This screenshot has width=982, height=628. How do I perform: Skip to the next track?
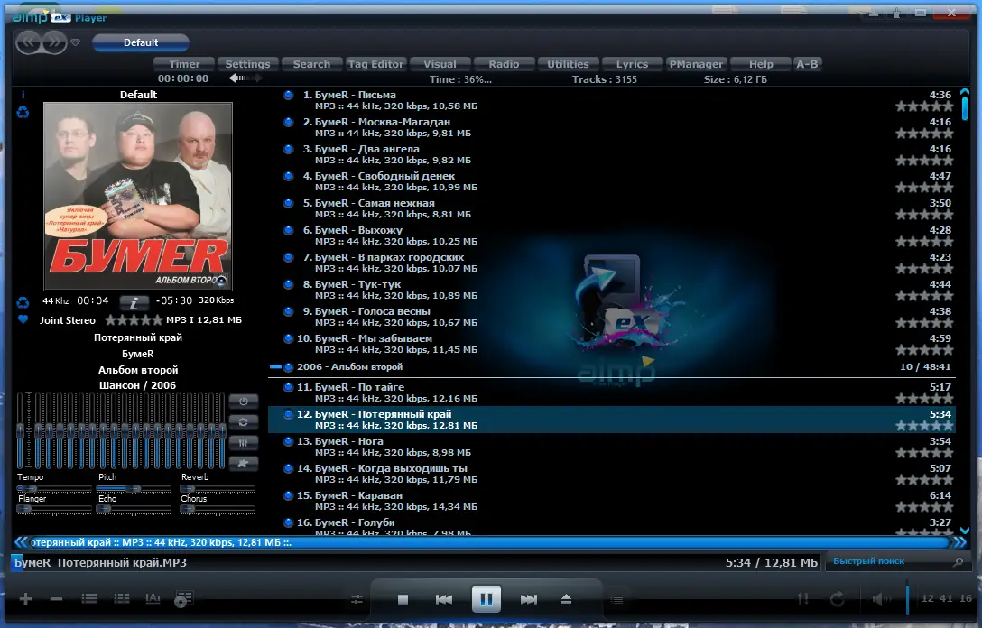(529, 599)
